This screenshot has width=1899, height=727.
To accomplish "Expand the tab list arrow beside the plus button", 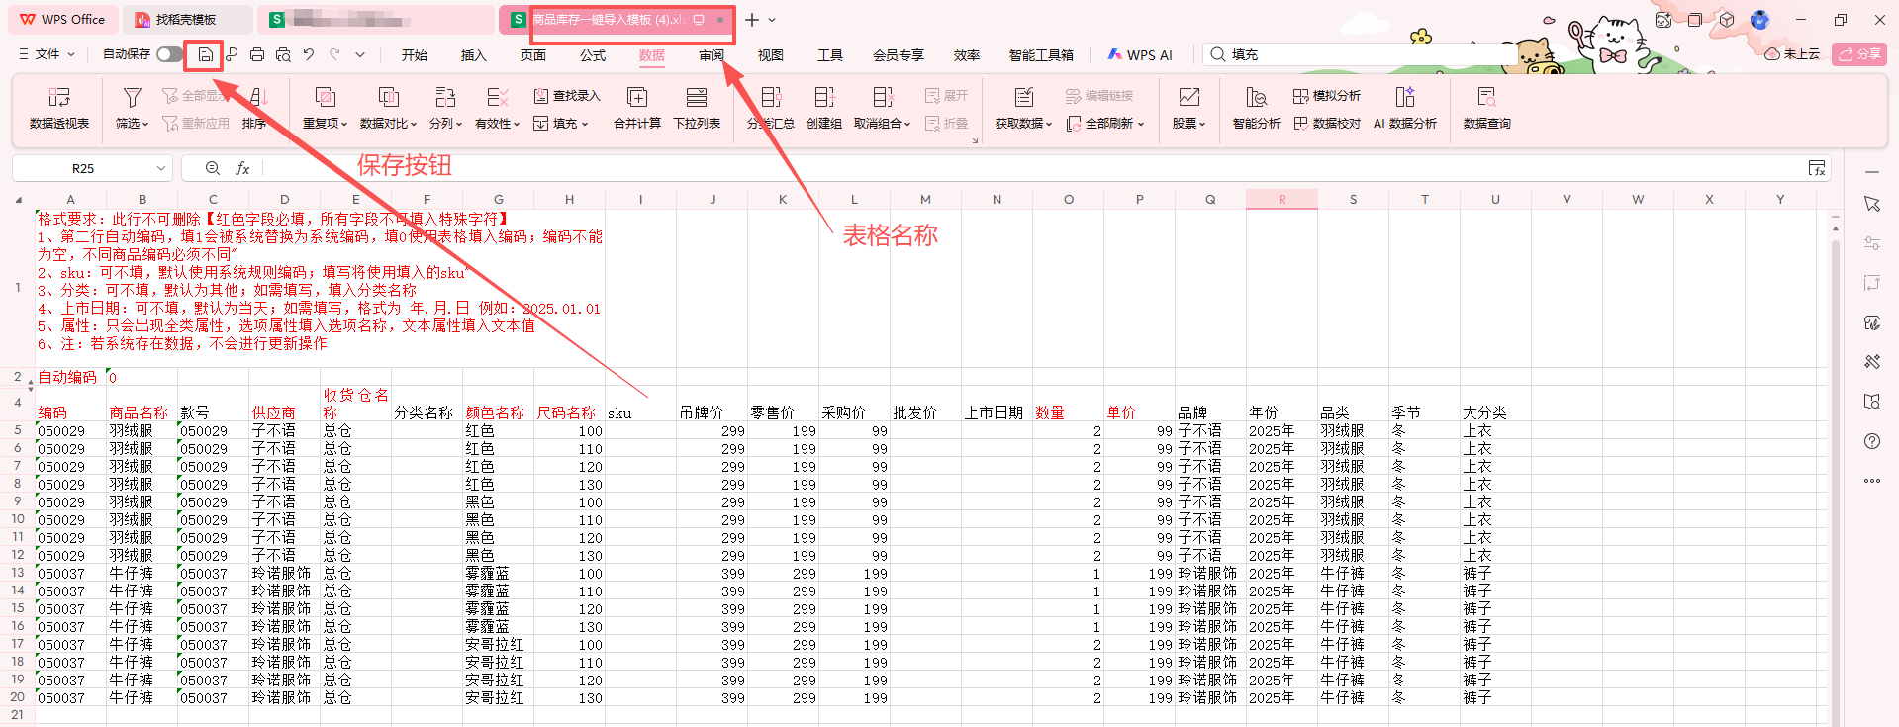I will [772, 20].
